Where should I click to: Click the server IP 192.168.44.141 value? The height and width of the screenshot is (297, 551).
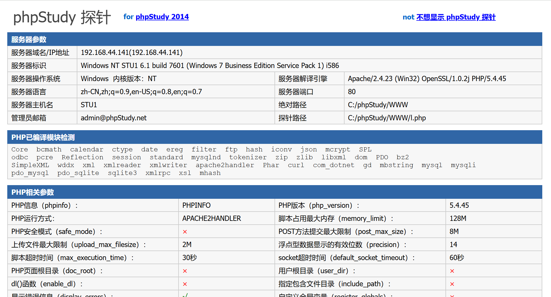pos(131,53)
